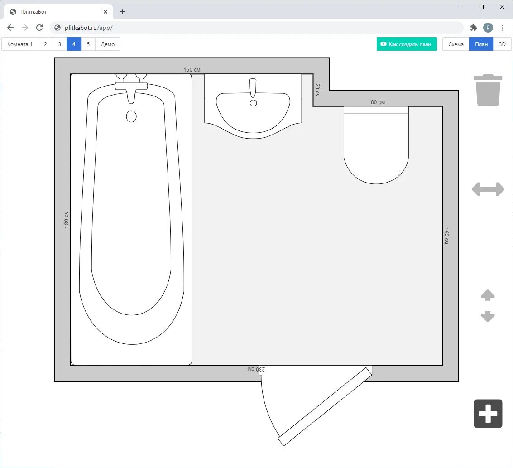Click the trash bin delete icon
This screenshot has width=513, height=468.
click(x=488, y=90)
